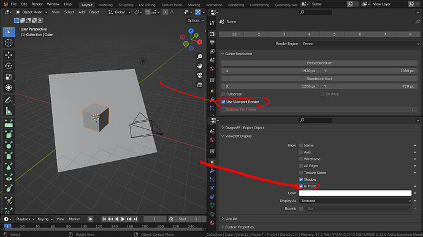Open the Edit menu
The image size is (423, 237).
click(x=24, y=4)
